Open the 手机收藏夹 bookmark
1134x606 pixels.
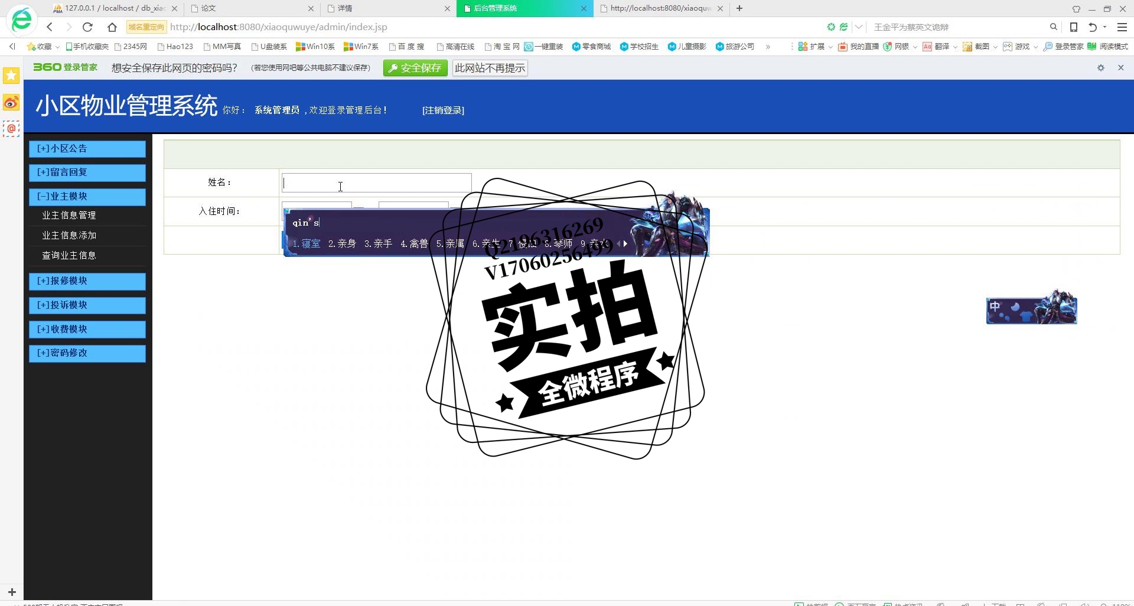pos(87,47)
